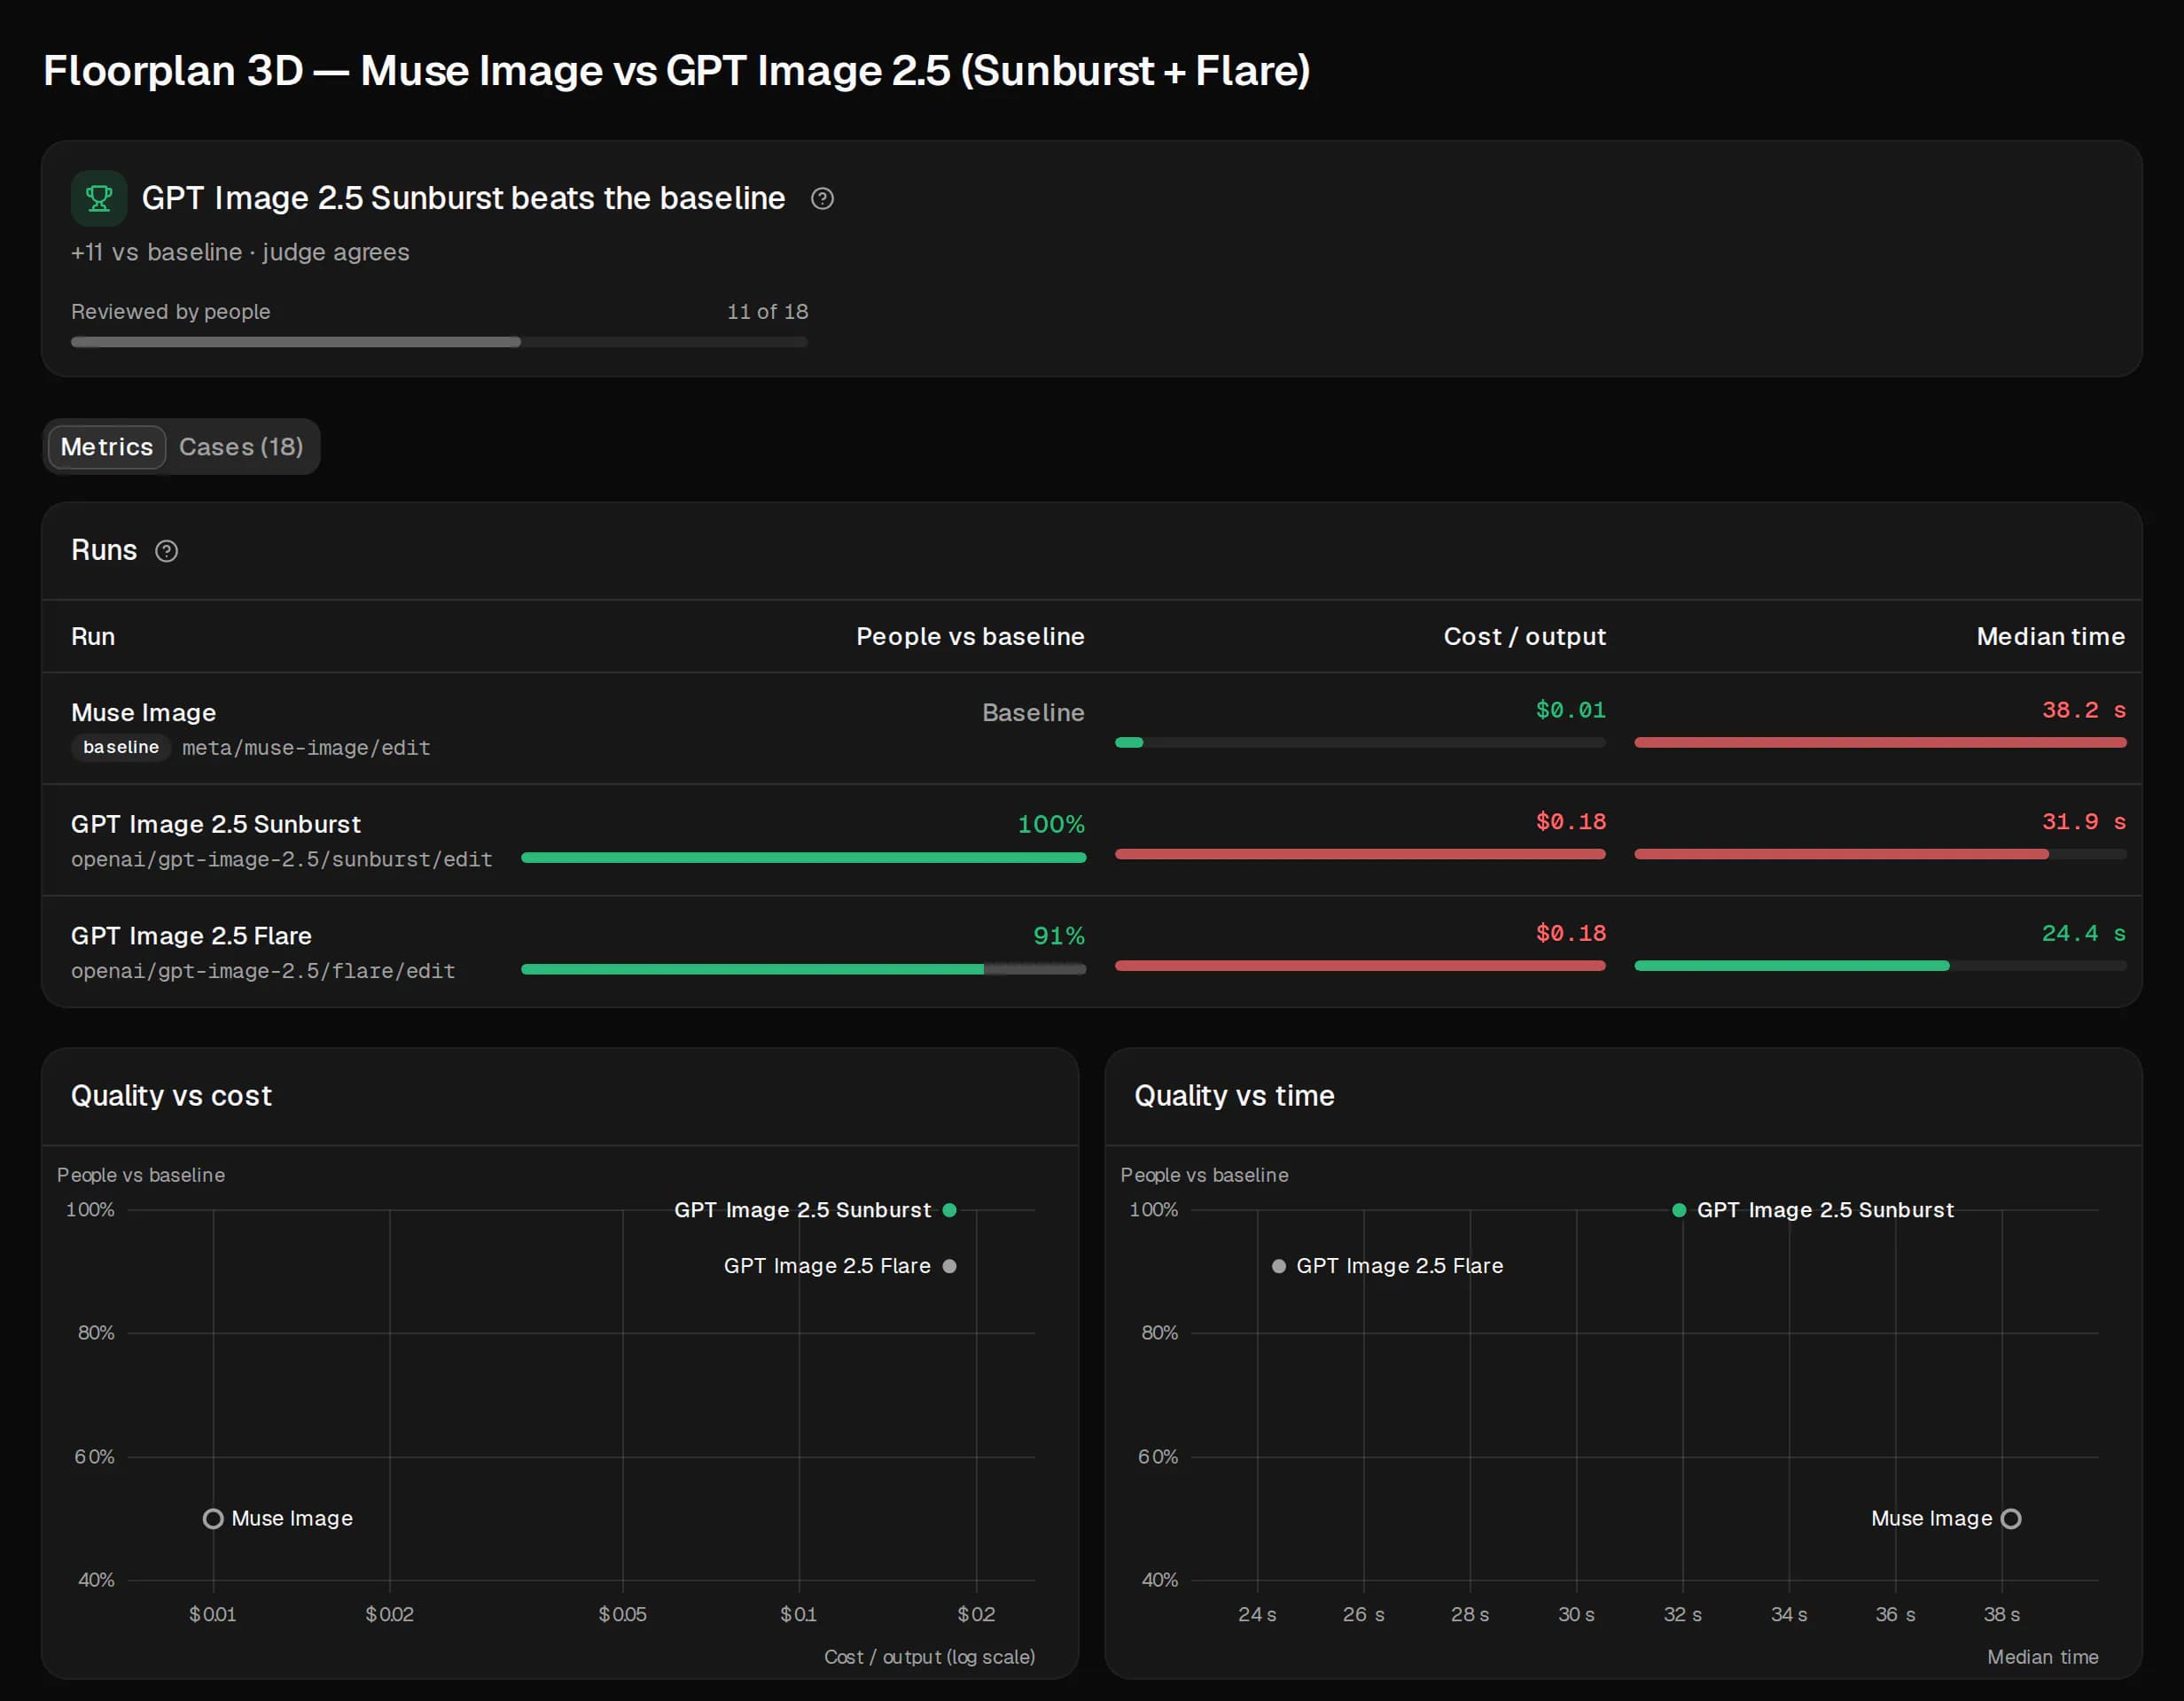
Task: Click the 91% people vs baseline value
Action: pos(1059,936)
